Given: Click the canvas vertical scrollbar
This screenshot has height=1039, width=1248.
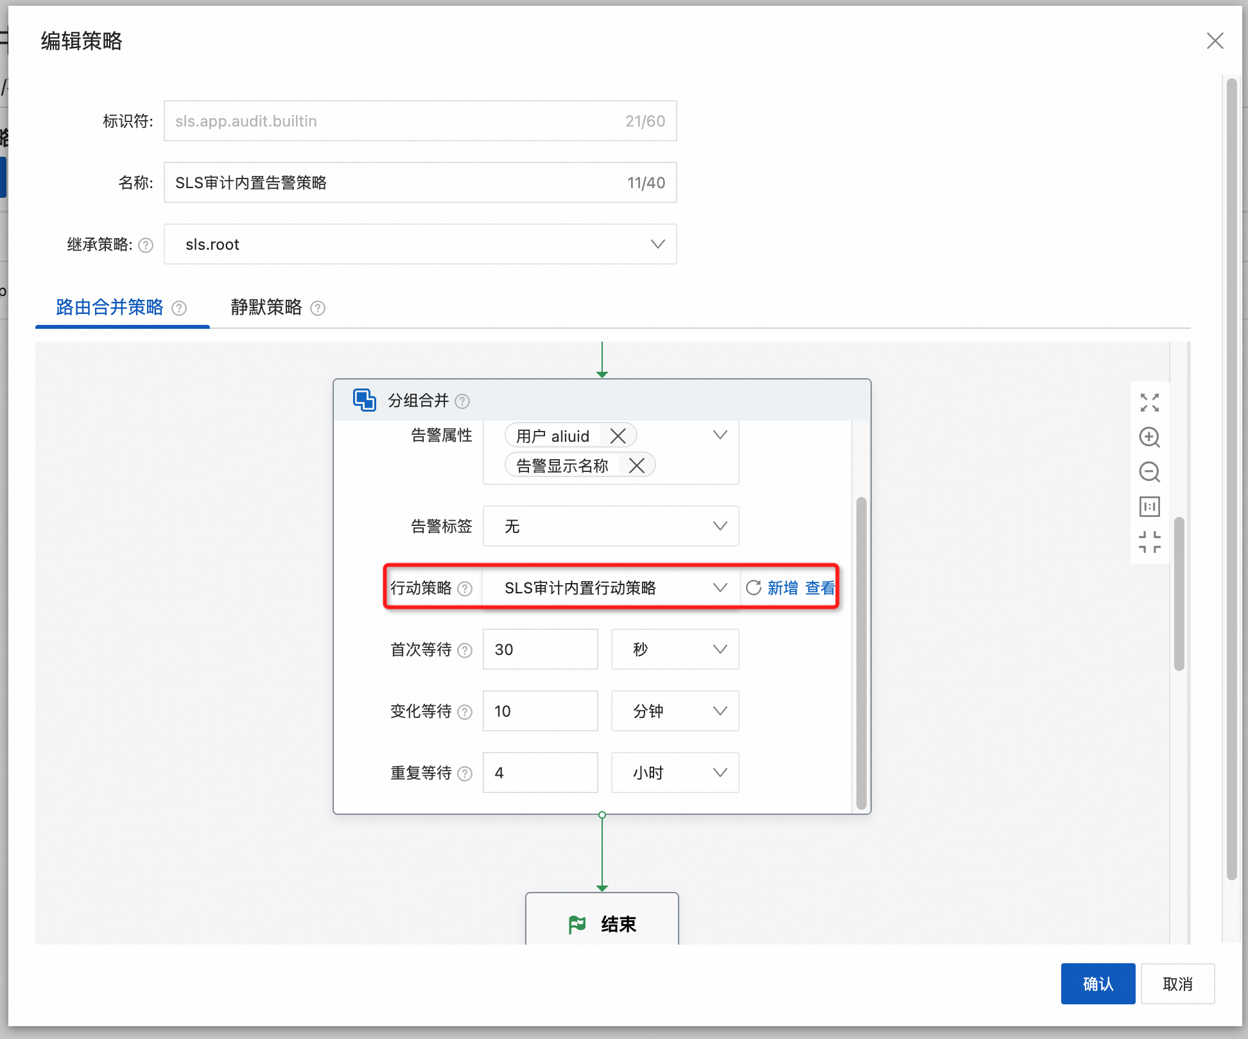Looking at the screenshot, I should pyautogui.click(x=1179, y=594).
